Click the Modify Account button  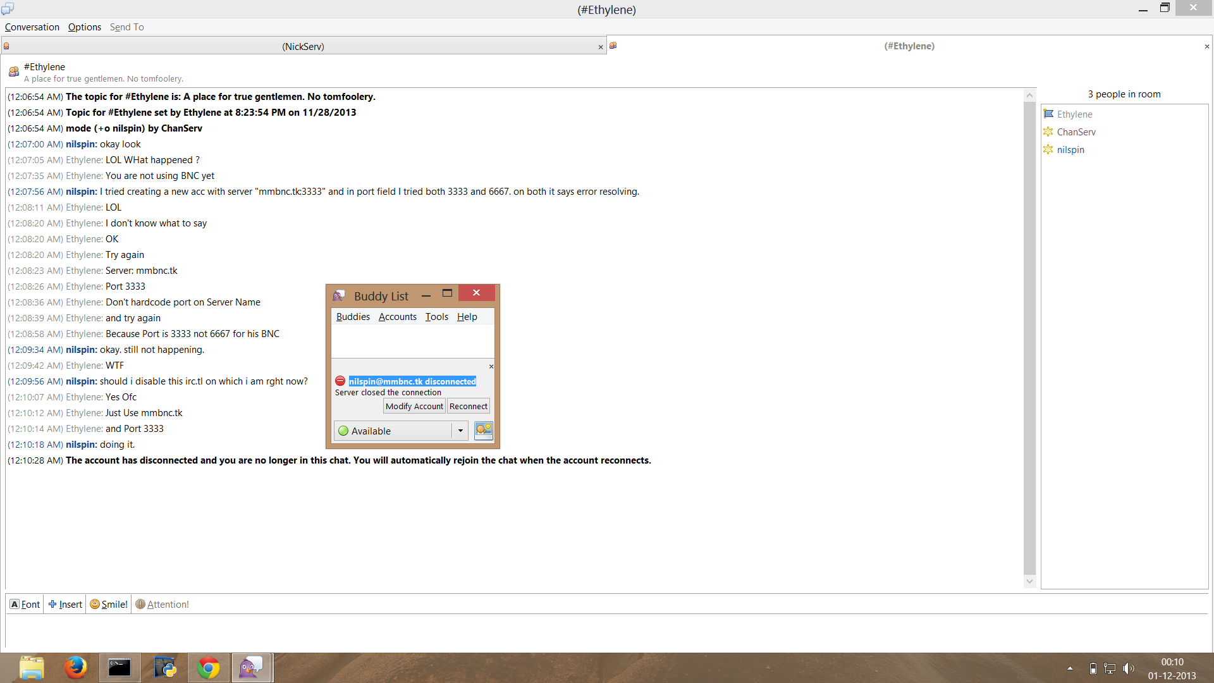click(414, 406)
